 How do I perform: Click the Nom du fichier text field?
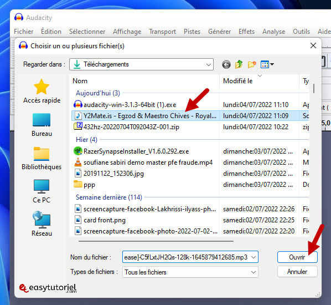pos(186,257)
